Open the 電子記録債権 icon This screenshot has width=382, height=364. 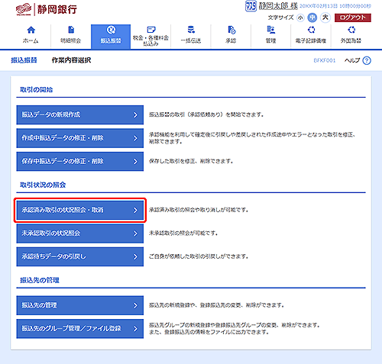pos(311,30)
